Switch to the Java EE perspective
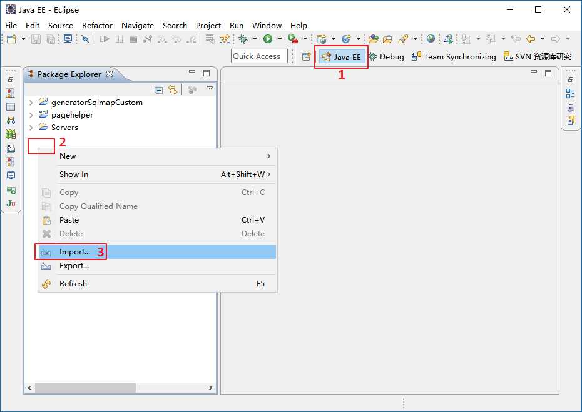The height and width of the screenshot is (412, 582). pyautogui.click(x=342, y=57)
